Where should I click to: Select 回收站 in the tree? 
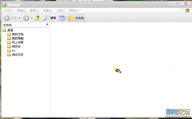coord(16,47)
